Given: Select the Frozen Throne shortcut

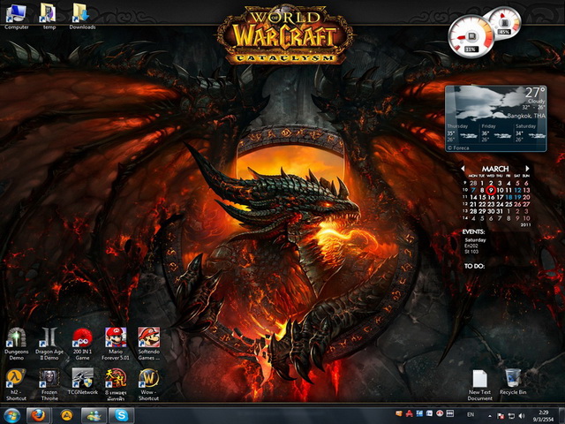Looking at the screenshot, I should pyautogui.click(x=49, y=384).
